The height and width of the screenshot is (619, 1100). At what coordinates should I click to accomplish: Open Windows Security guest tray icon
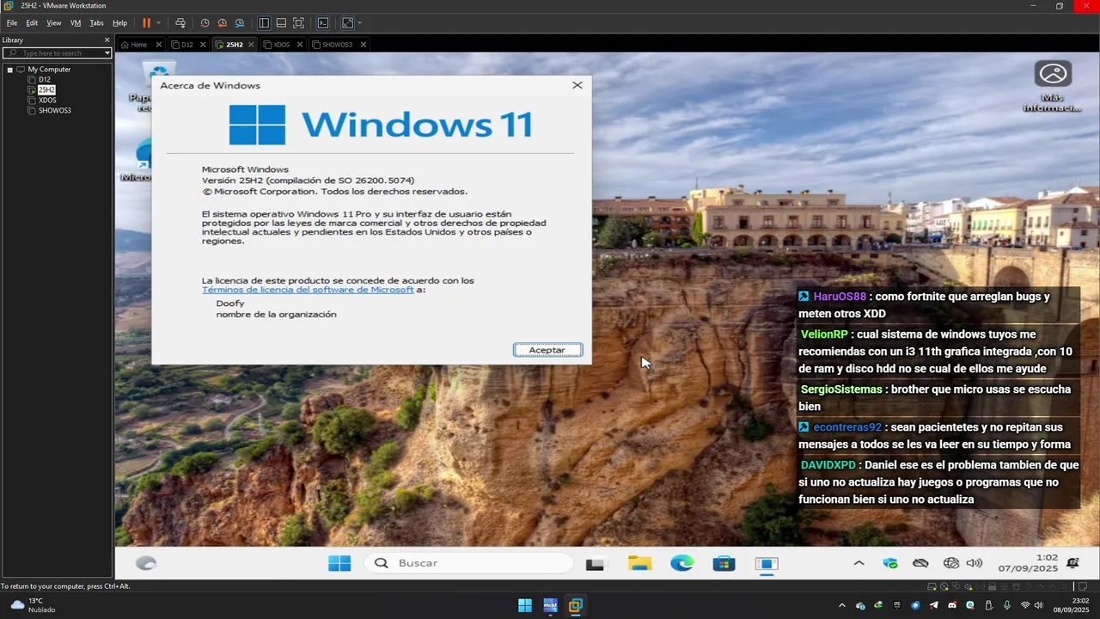[890, 563]
